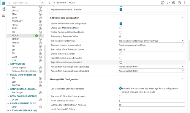Click the Time stamp Prescaler Value field

[151, 36]
